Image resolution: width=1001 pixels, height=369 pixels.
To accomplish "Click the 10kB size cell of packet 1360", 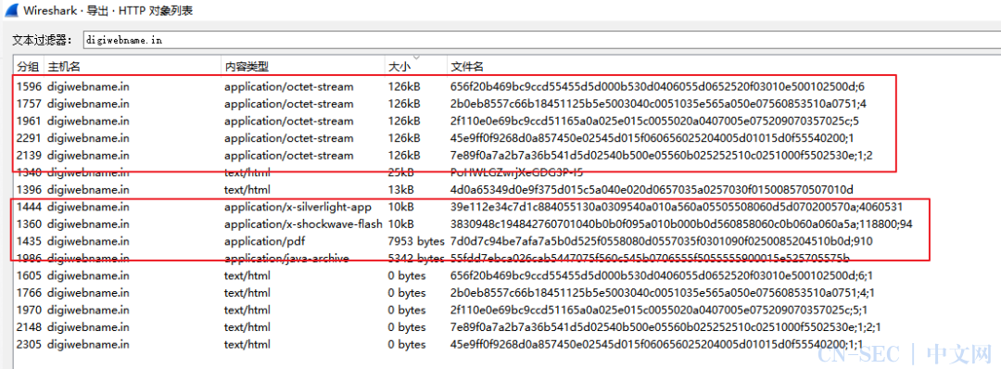I will tap(401, 224).
